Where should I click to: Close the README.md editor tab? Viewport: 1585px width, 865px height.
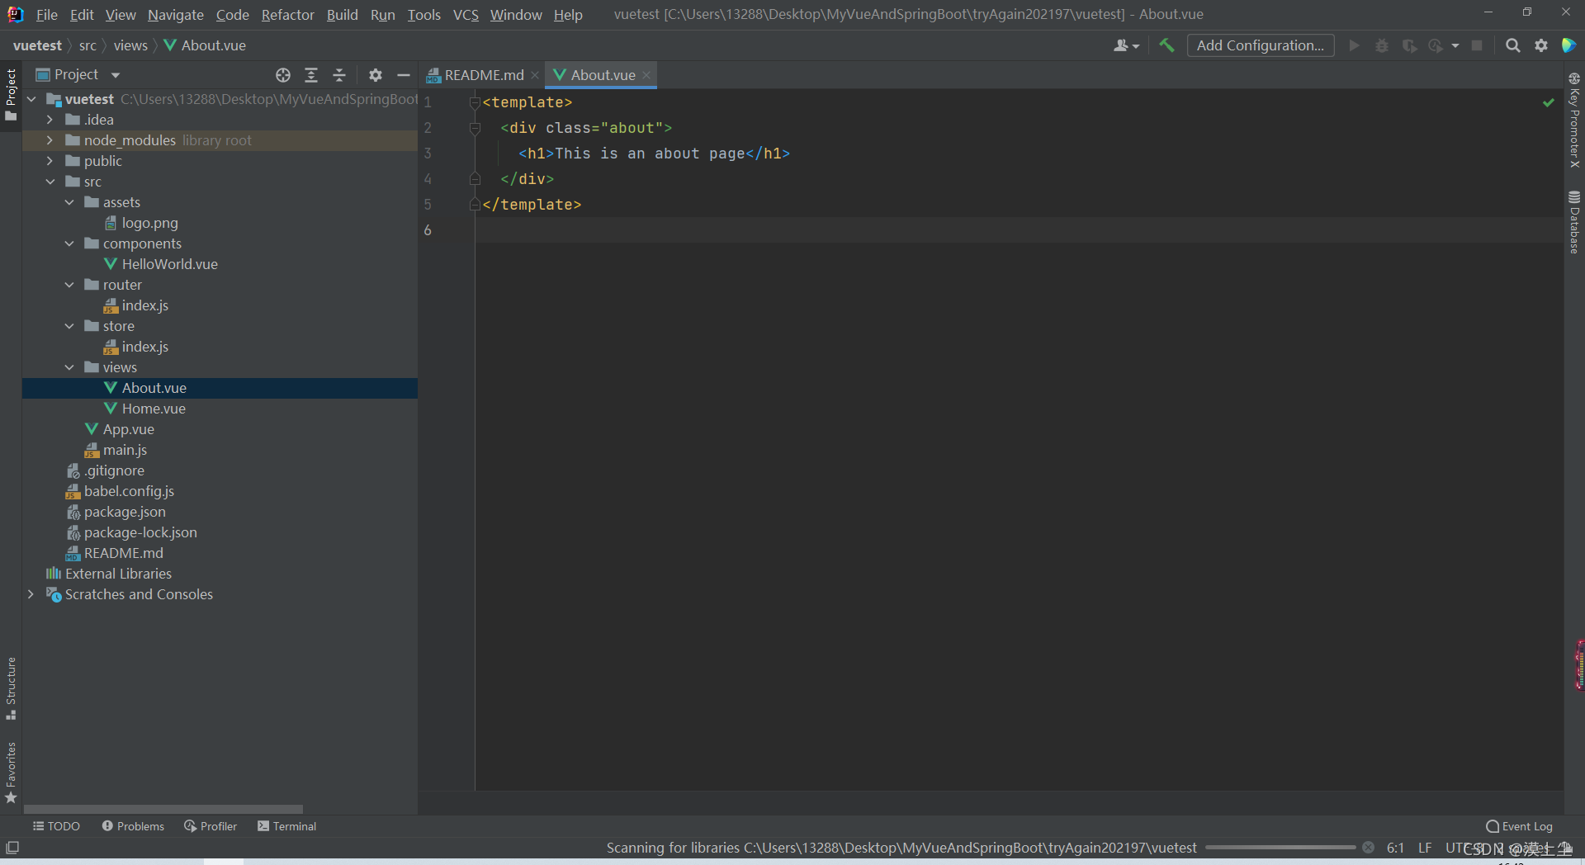pos(535,75)
